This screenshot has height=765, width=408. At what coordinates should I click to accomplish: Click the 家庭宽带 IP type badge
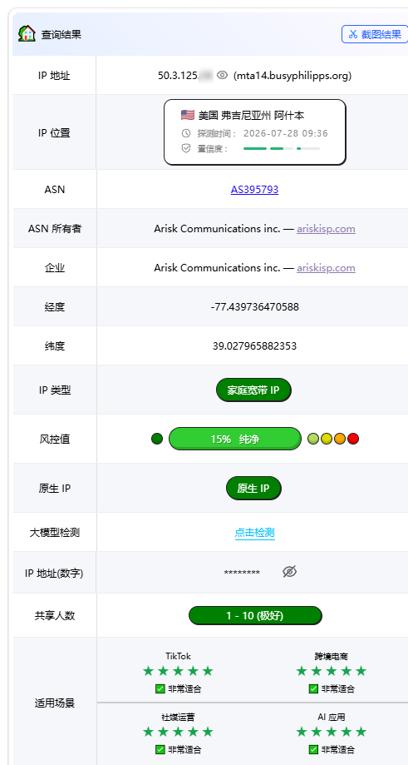[x=253, y=390]
